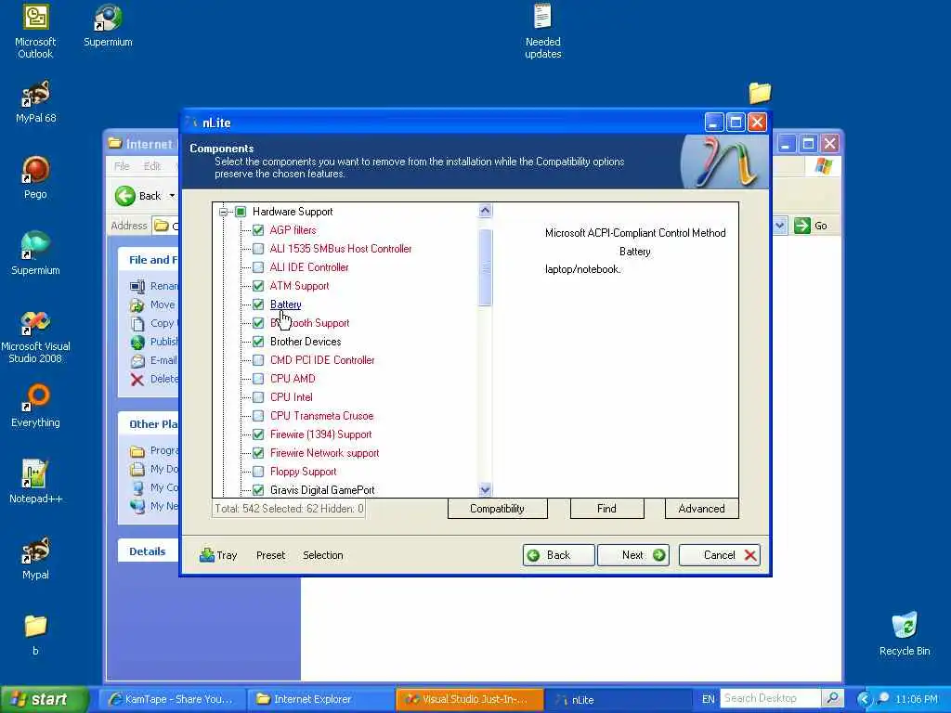
Task: Uncheck the AGP filters checkbox
Action: pyautogui.click(x=258, y=230)
